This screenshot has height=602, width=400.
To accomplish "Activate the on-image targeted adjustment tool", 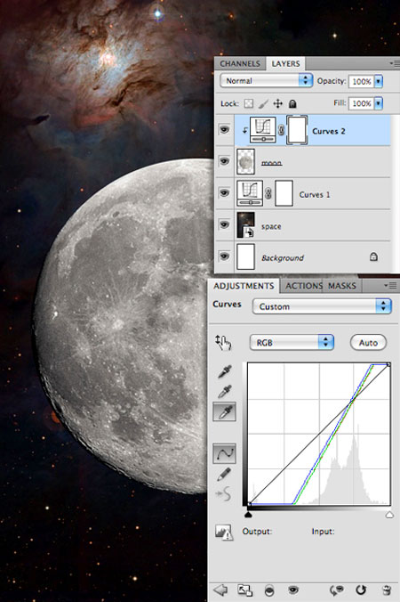I will [x=223, y=343].
